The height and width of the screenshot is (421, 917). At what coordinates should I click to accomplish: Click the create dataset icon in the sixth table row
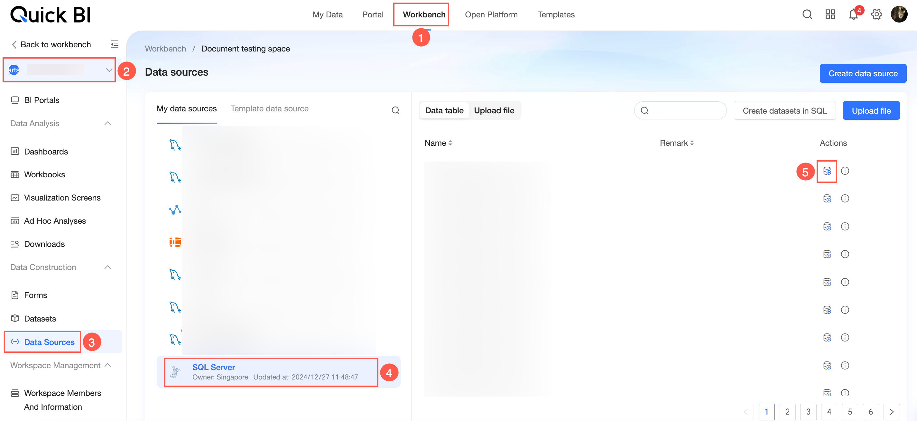[x=827, y=310]
